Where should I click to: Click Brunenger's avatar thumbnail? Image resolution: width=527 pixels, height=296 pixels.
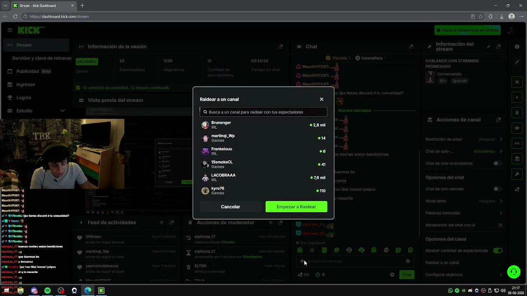[205, 125]
